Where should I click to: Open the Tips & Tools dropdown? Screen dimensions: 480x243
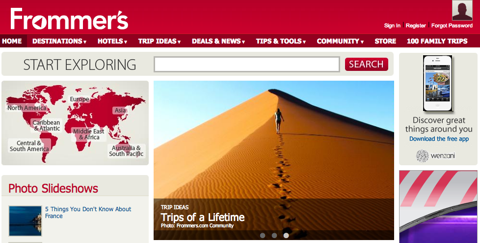coord(281,41)
